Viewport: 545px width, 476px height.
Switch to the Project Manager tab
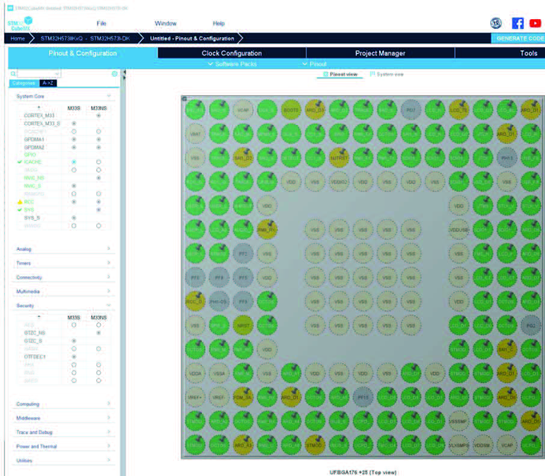click(380, 53)
